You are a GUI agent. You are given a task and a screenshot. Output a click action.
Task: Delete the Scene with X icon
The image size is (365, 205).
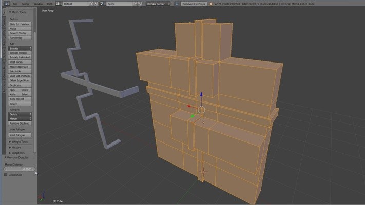click(x=140, y=4)
